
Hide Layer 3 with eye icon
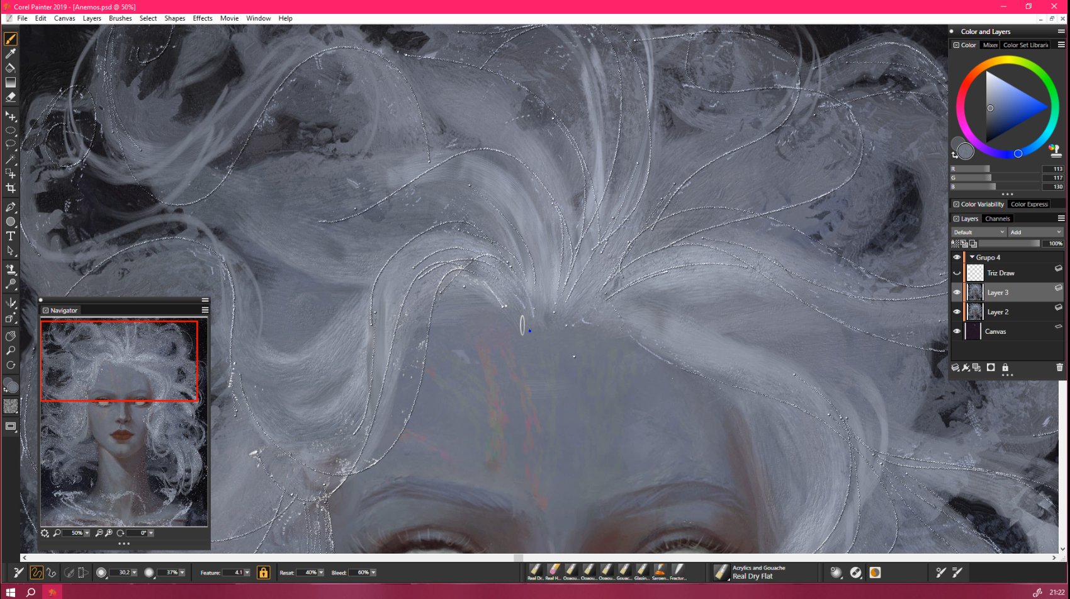pyautogui.click(x=957, y=292)
